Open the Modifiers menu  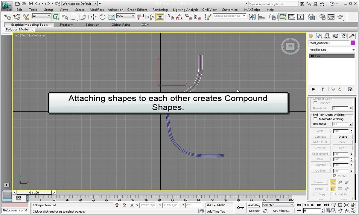97,10
